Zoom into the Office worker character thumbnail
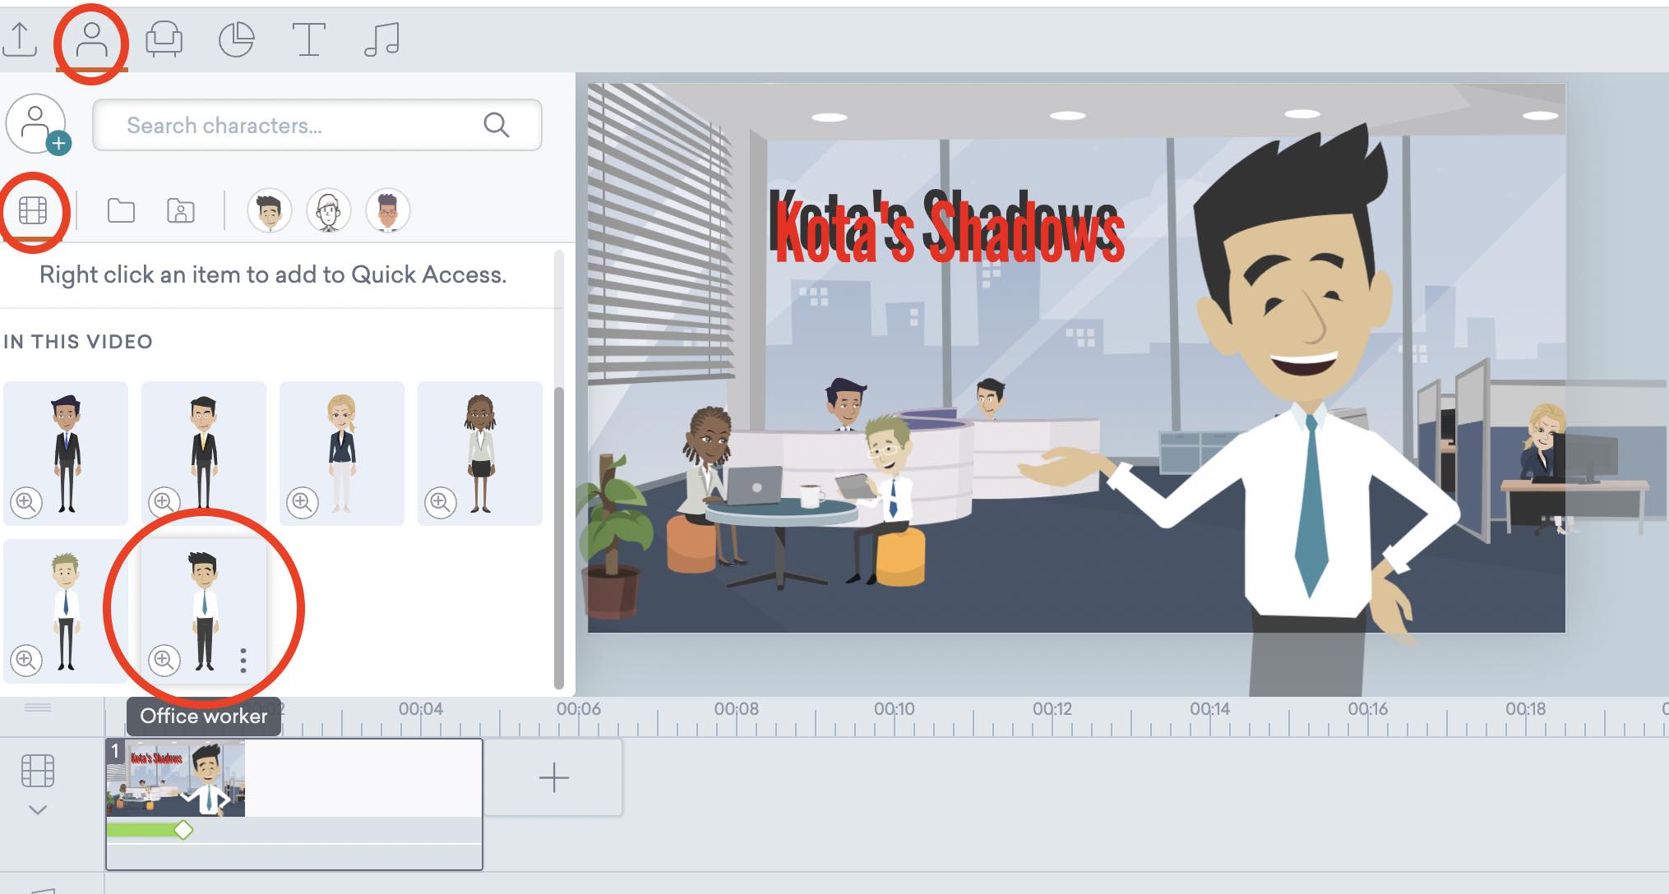 coord(203,604)
